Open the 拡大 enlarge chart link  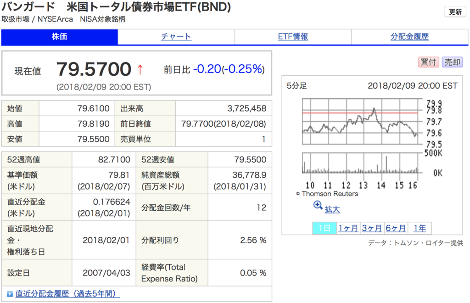[x=332, y=209]
